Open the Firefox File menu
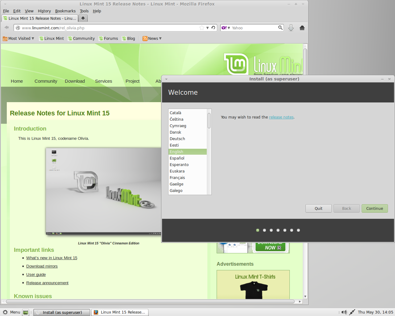The height and width of the screenshot is (316, 395). 6,11
